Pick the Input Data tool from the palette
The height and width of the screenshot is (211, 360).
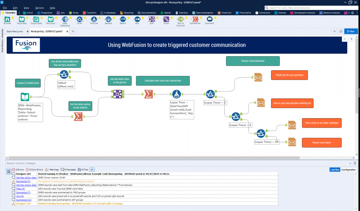click(21, 19)
